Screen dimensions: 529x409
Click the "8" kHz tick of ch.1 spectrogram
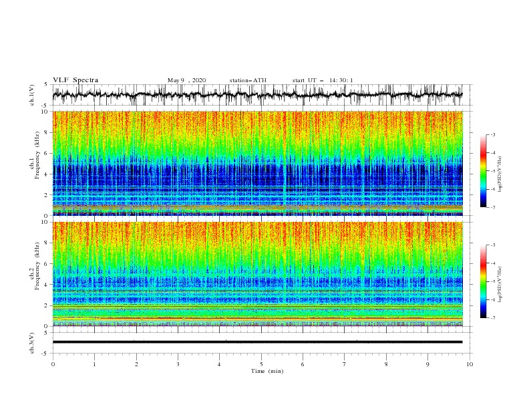(46, 132)
